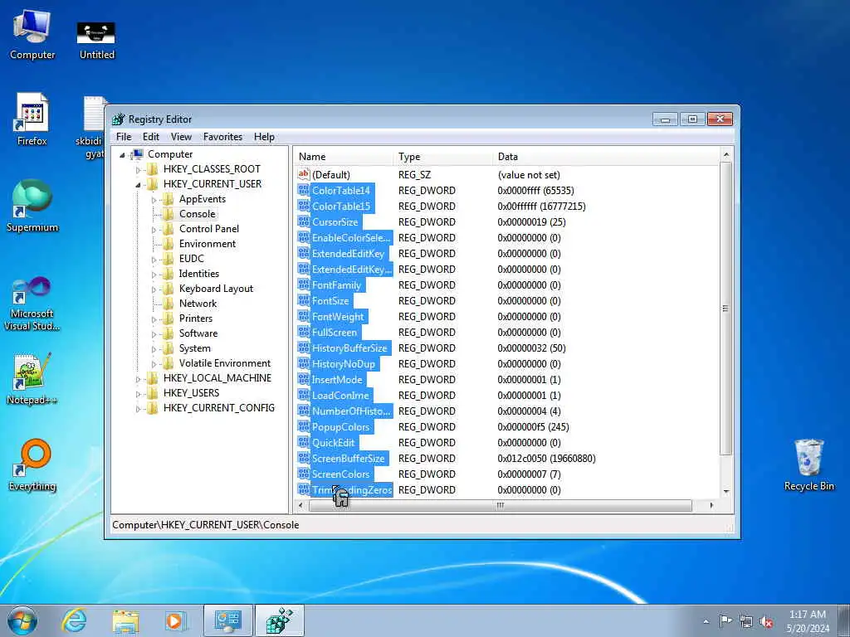Open the Computer desktop icon

[32, 35]
